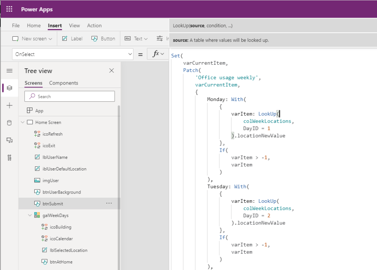Open the btnSubmit ellipsis options menu
377x270 pixels.
click(x=109, y=203)
